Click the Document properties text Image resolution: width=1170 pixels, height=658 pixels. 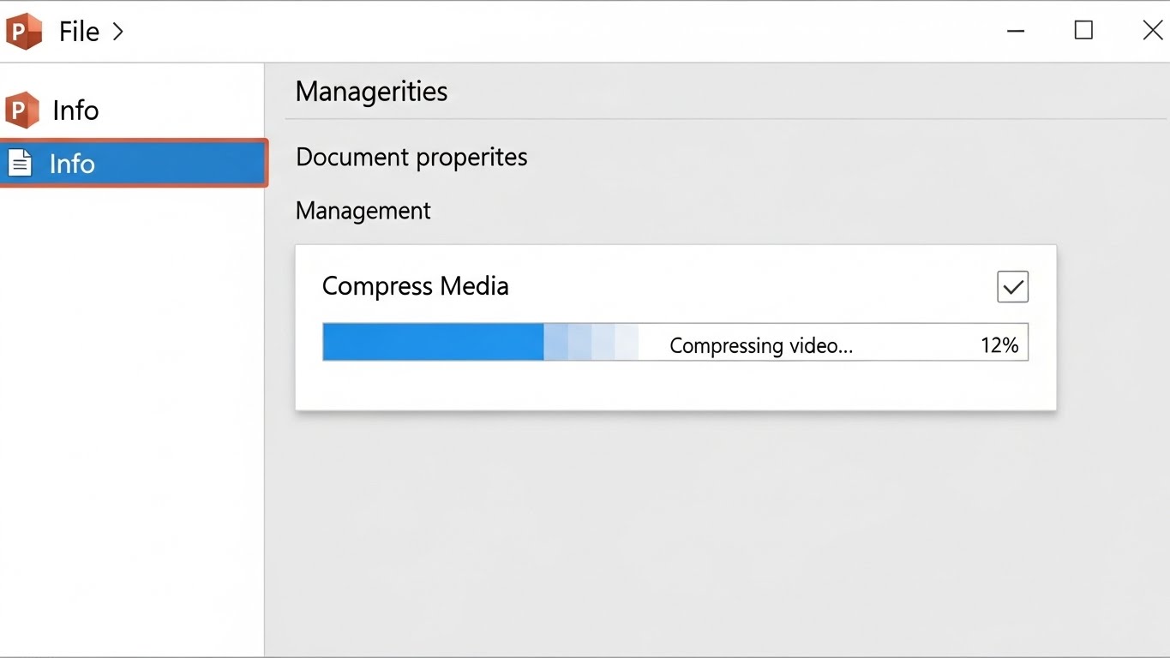click(411, 158)
